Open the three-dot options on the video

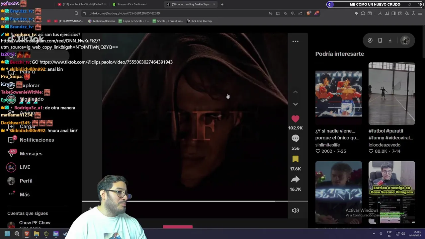click(295, 41)
